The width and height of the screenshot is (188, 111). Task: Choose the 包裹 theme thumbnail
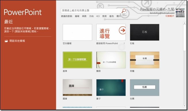click(145, 87)
